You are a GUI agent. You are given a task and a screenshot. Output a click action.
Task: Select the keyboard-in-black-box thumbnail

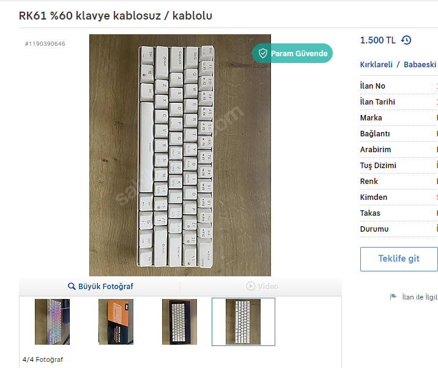[179, 322]
